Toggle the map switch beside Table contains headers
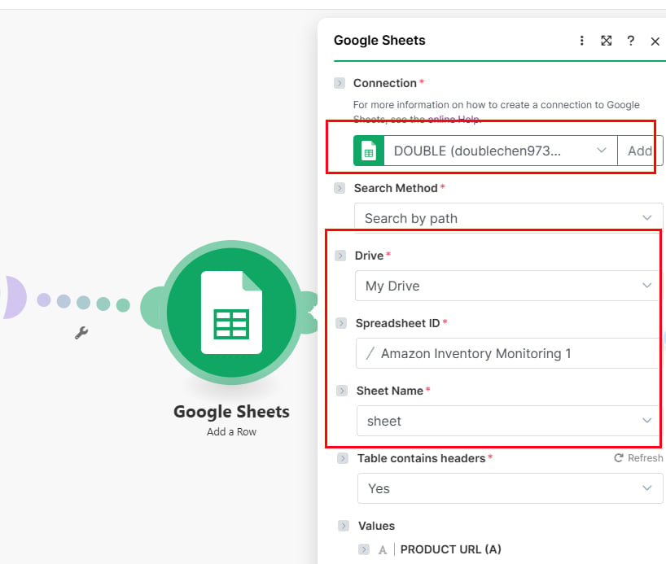The height and width of the screenshot is (564, 666). [x=343, y=458]
